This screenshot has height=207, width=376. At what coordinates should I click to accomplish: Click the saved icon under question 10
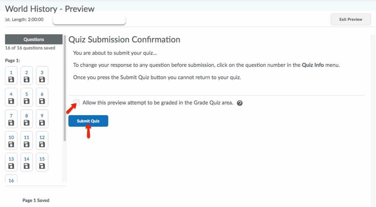[11, 144]
